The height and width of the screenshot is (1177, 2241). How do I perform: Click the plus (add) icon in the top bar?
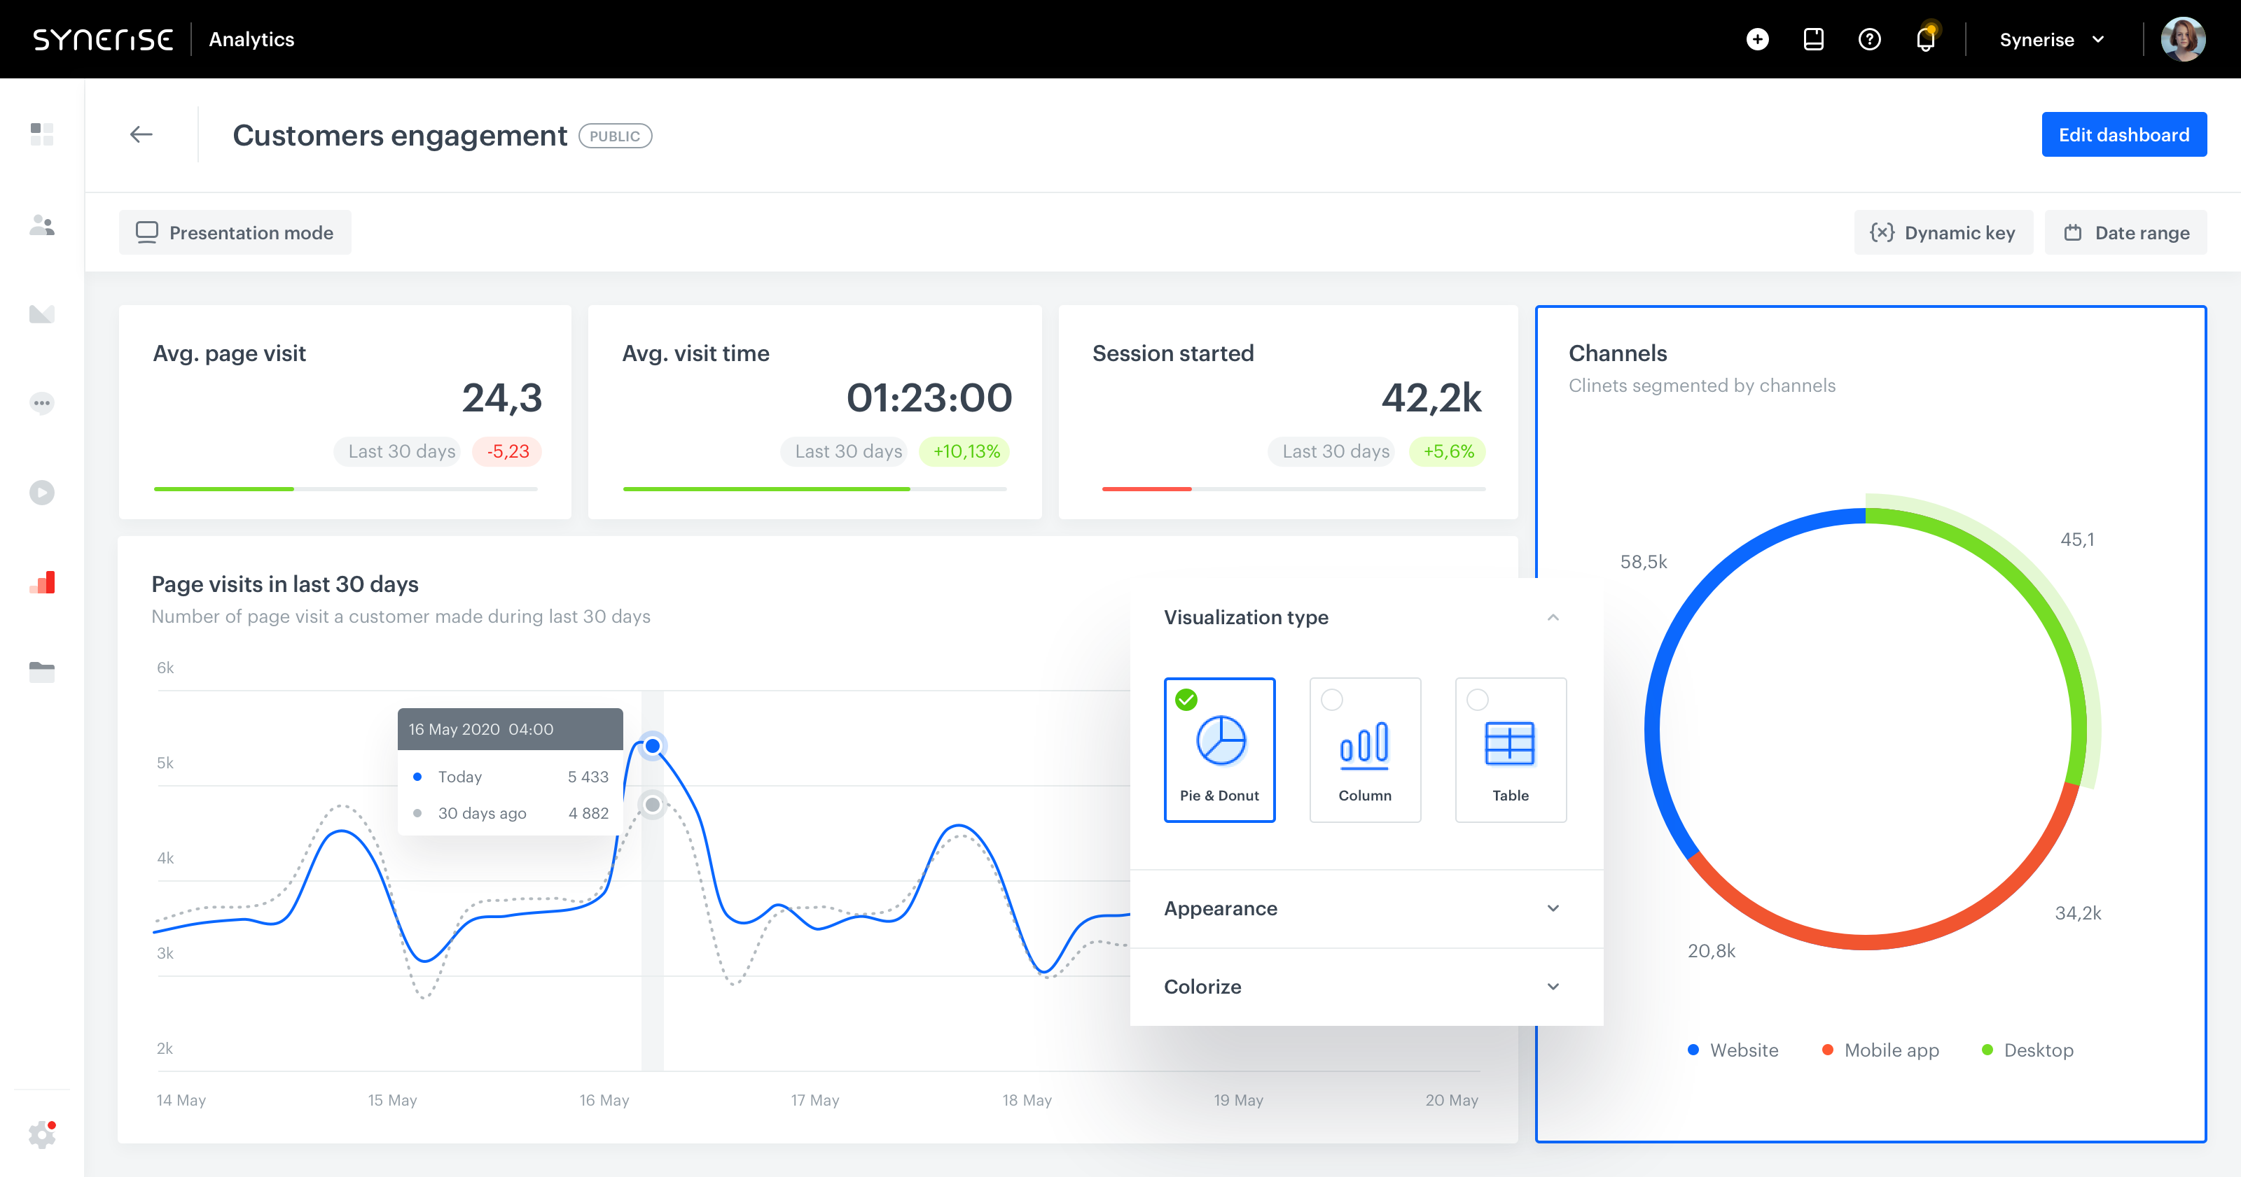point(1757,39)
